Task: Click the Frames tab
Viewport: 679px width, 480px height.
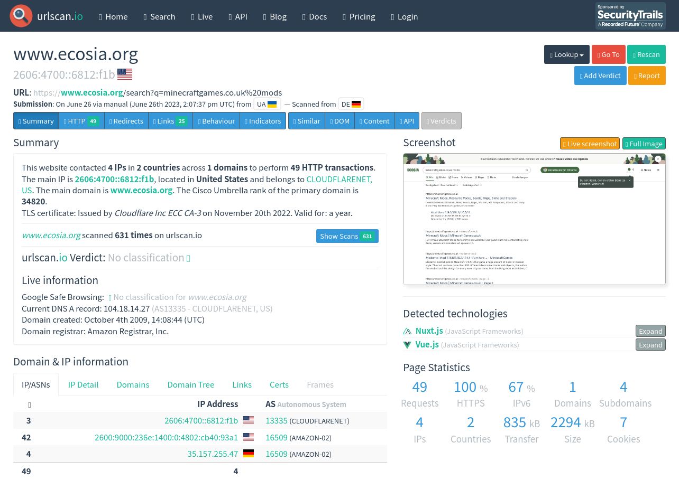Action: (320, 384)
